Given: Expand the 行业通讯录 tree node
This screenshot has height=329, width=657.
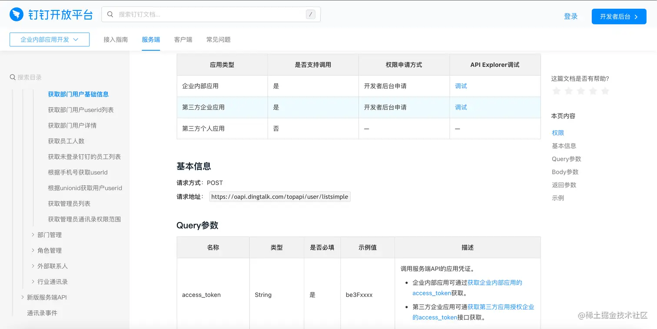Looking at the screenshot, I should tap(33, 281).
